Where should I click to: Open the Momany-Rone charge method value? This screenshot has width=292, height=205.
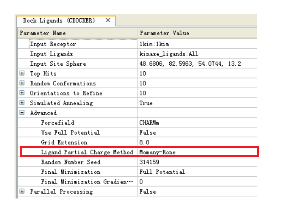click(x=158, y=152)
